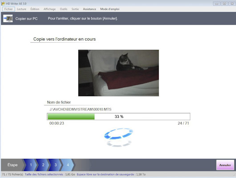The width and height of the screenshot is (236, 178).
Task: Click the Étape label chevron
Action: (12, 165)
